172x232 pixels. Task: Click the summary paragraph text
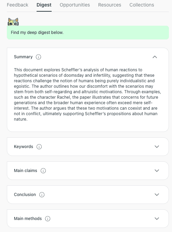click(88, 94)
